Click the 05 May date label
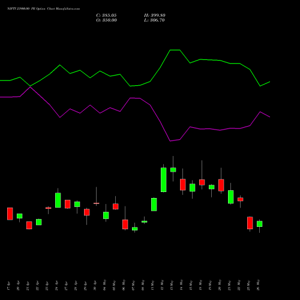 tap(114, 285)
